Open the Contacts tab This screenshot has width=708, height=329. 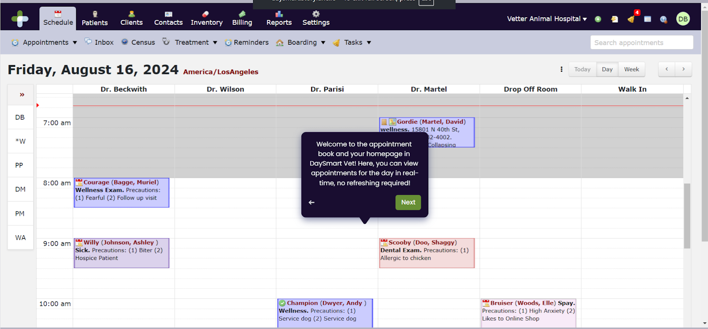click(168, 18)
